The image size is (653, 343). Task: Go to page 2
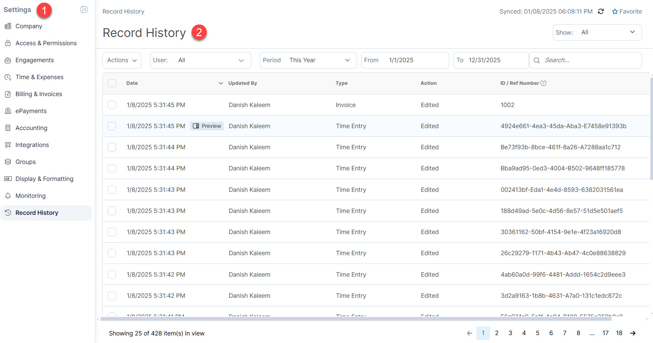click(x=497, y=333)
